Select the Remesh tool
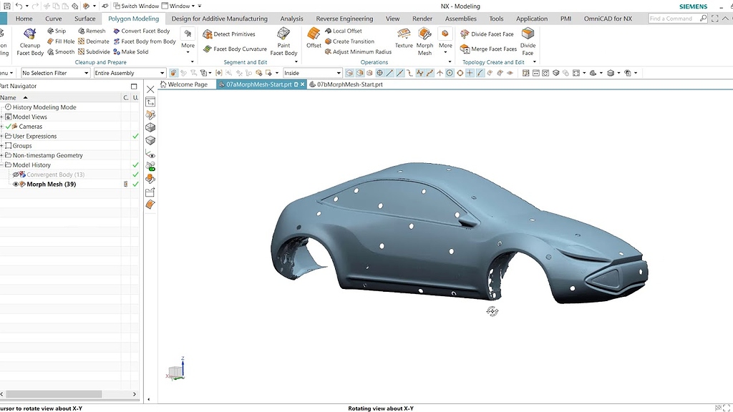The width and height of the screenshot is (733, 412). (x=92, y=31)
